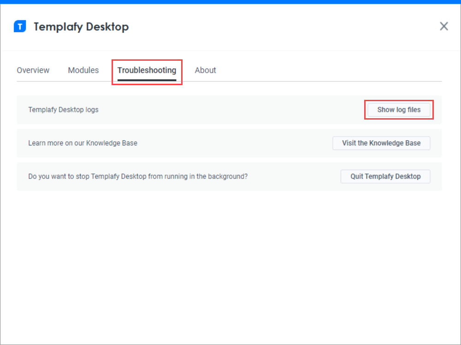Dismiss the dialog via the close icon

pos(443,26)
